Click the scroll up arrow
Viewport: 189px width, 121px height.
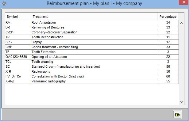point(182,23)
